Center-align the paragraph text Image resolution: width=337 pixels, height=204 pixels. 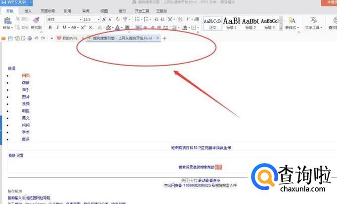[x=145, y=28]
